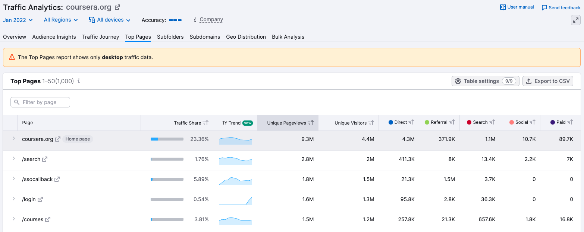
Task: Click Export to CSV button
Action: pyautogui.click(x=548, y=81)
